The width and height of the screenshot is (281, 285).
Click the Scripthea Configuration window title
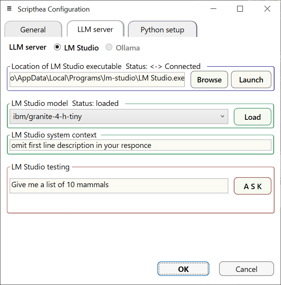click(54, 9)
